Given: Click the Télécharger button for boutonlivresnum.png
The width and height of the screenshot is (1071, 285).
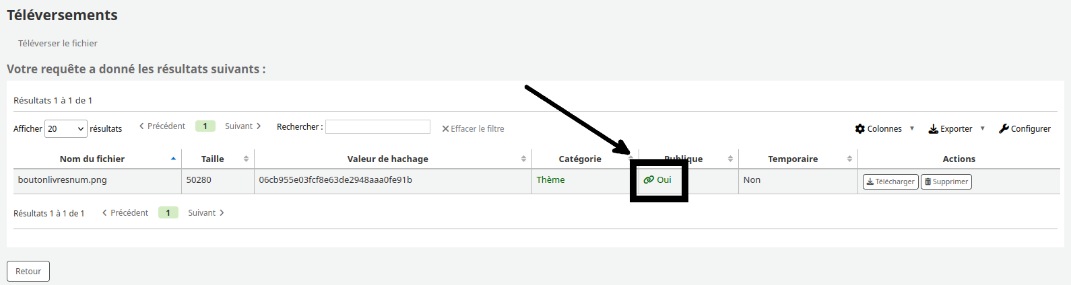Looking at the screenshot, I should click(890, 181).
